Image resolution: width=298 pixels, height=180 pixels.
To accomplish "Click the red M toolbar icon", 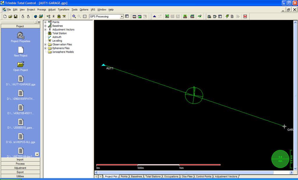I will (245, 17).
